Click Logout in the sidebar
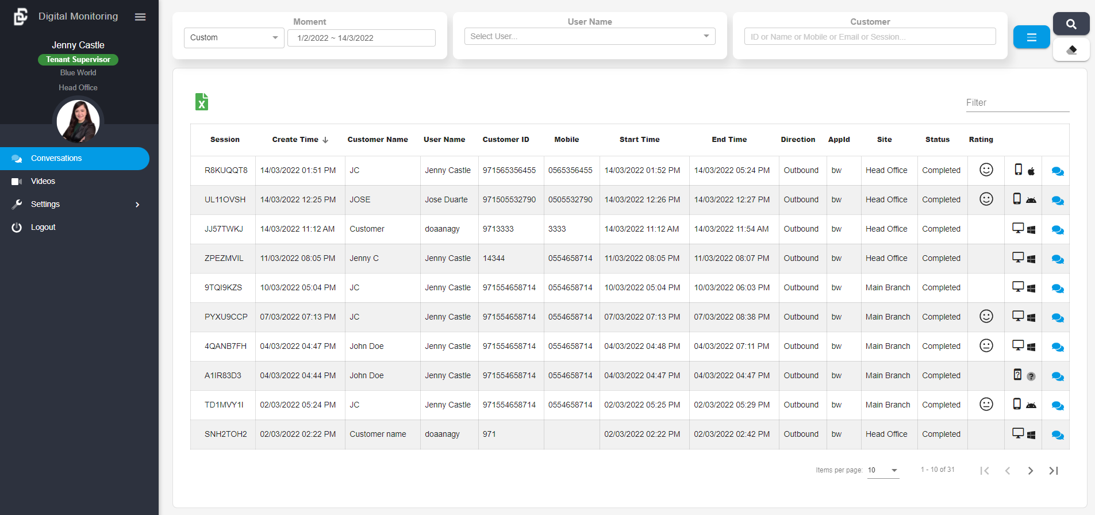The image size is (1095, 515). point(43,227)
